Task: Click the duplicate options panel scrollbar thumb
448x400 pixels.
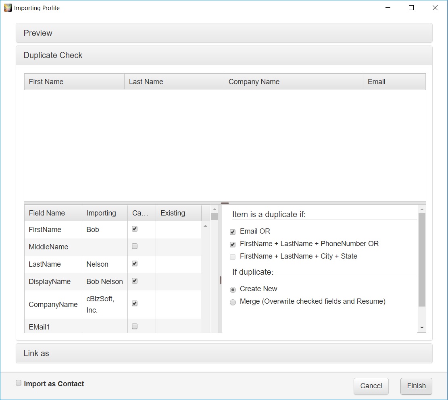Action: (422, 260)
